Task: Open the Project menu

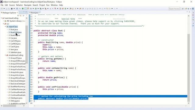Action: click(42, 5)
